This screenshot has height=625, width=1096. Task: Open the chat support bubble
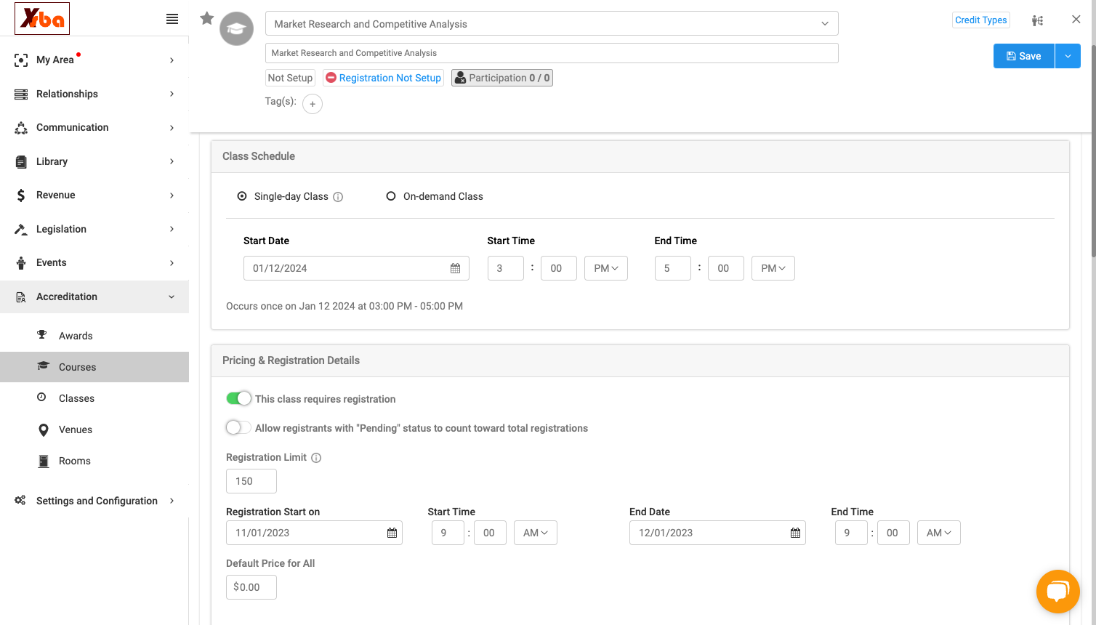point(1058,592)
